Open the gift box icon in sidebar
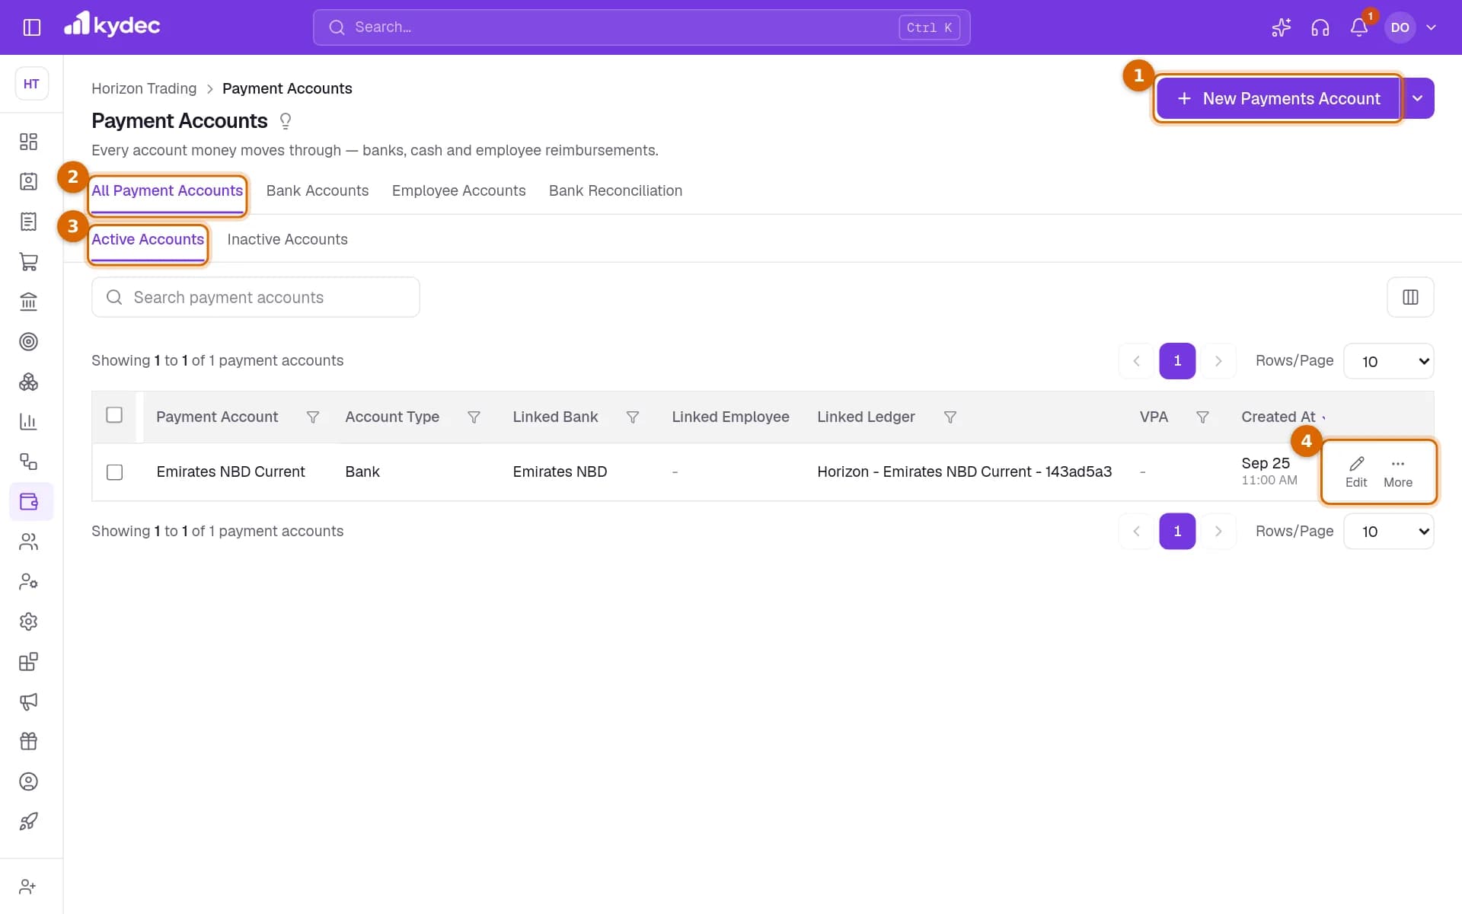 point(28,741)
